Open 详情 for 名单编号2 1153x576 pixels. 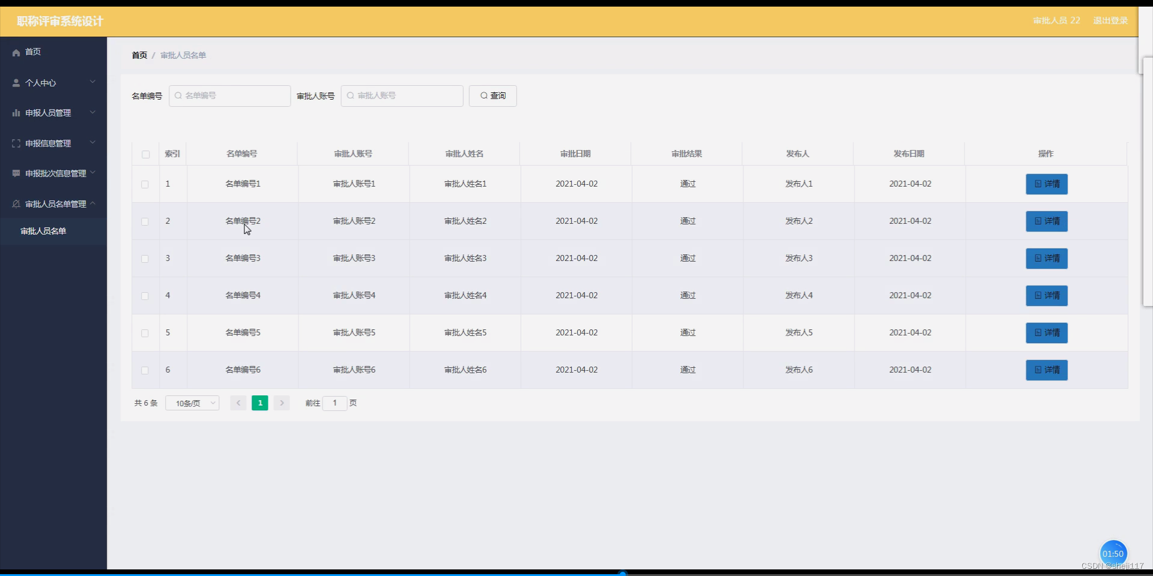coord(1046,221)
